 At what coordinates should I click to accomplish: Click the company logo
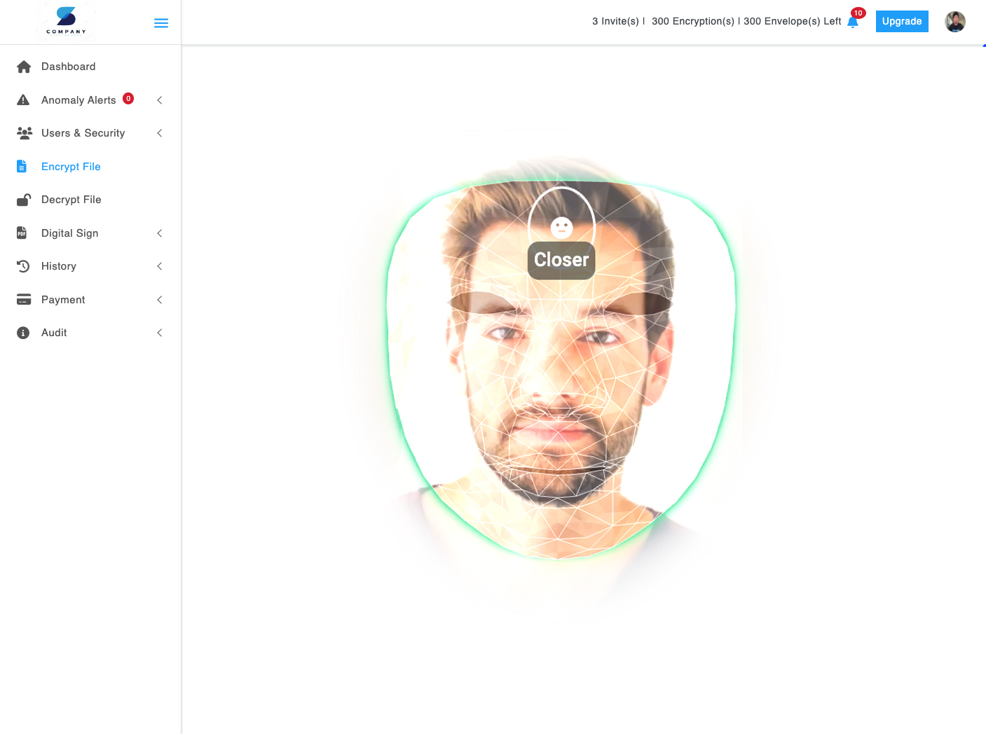coord(66,20)
